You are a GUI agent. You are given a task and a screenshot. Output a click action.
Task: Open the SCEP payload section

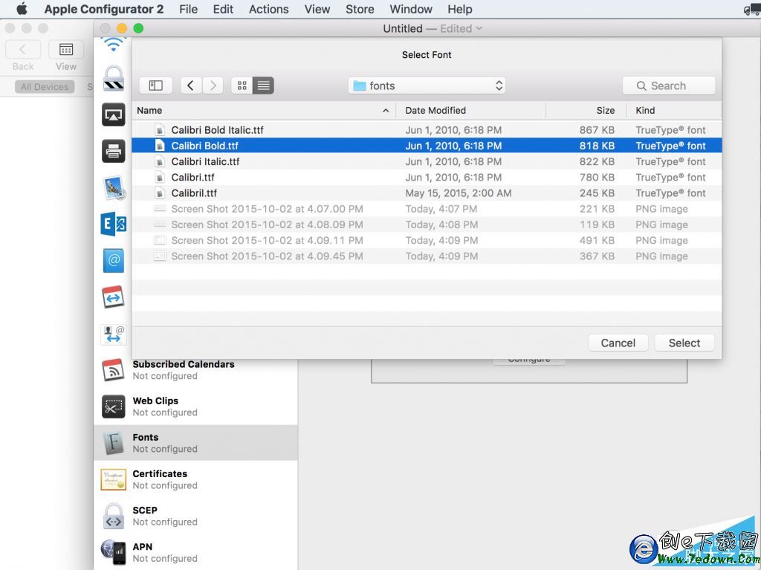[145, 516]
